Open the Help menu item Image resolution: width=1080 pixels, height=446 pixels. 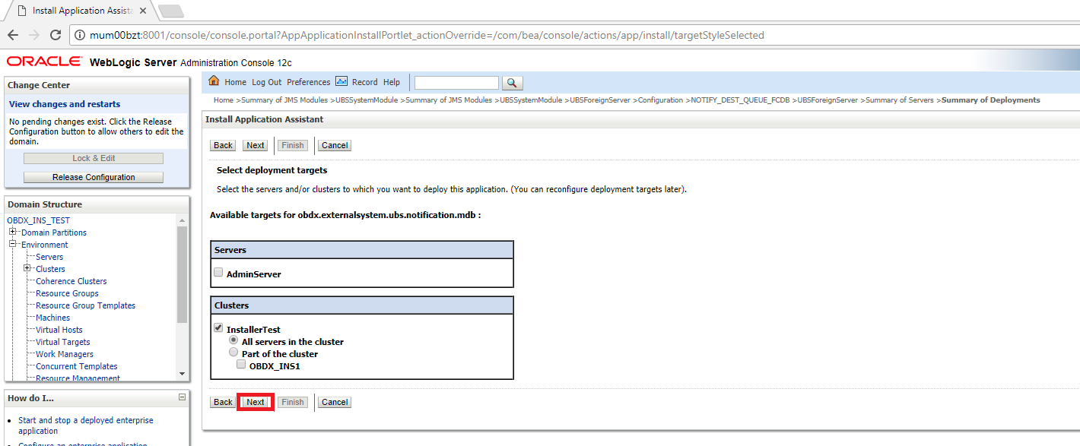pyautogui.click(x=391, y=82)
